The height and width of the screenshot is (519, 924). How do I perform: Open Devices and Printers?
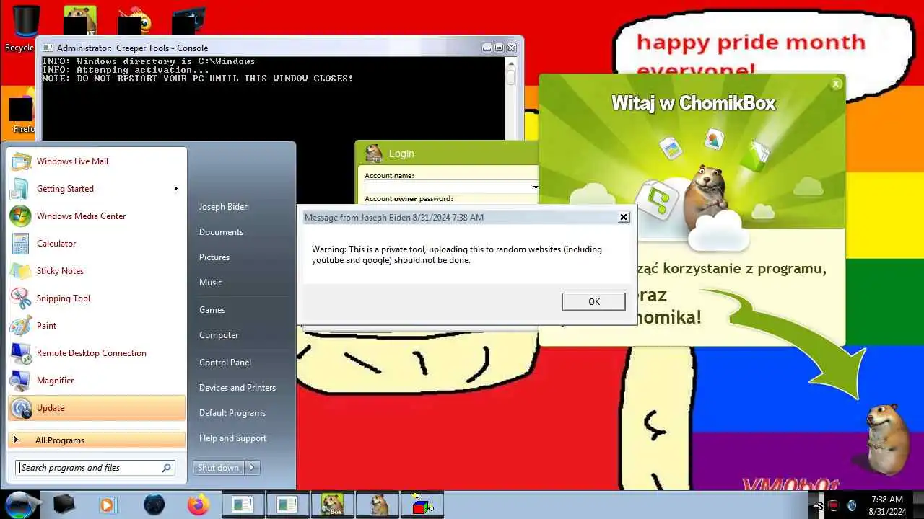tap(237, 388)
